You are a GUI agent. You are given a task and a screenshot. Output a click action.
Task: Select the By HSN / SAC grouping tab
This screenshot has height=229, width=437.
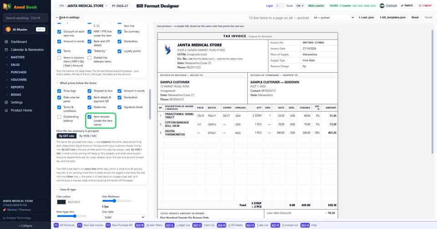click(x=88, y=136)
